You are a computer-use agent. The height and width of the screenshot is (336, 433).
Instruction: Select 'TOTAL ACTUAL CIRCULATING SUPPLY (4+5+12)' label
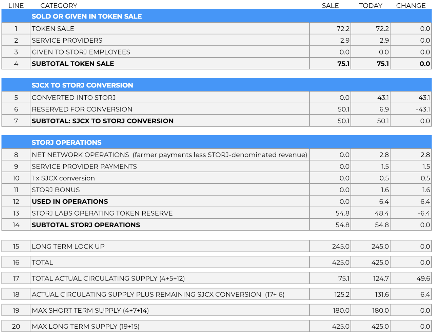[108, 278]
